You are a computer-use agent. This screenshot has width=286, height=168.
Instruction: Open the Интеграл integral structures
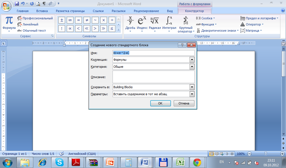click(x=169, y=24)
